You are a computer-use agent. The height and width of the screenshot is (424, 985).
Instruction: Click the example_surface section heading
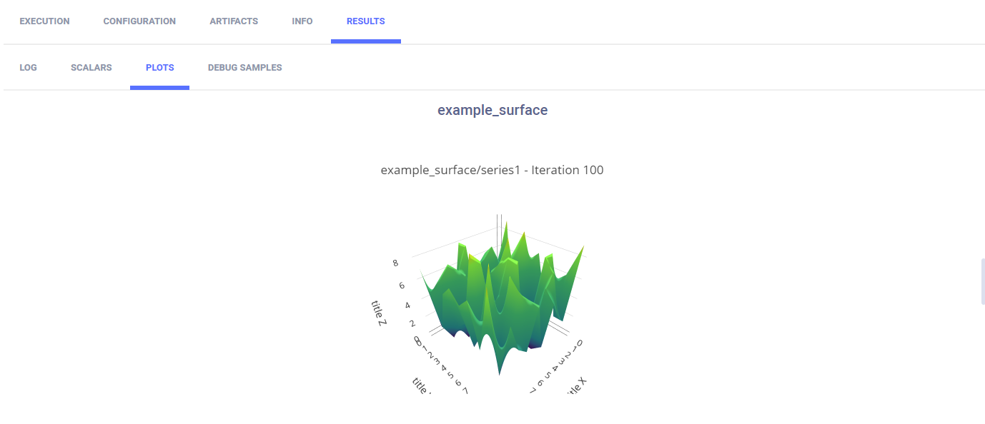(492, 111)
